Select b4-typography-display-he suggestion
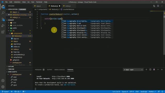This screenshot has width=165, height=93. point(87,33)
